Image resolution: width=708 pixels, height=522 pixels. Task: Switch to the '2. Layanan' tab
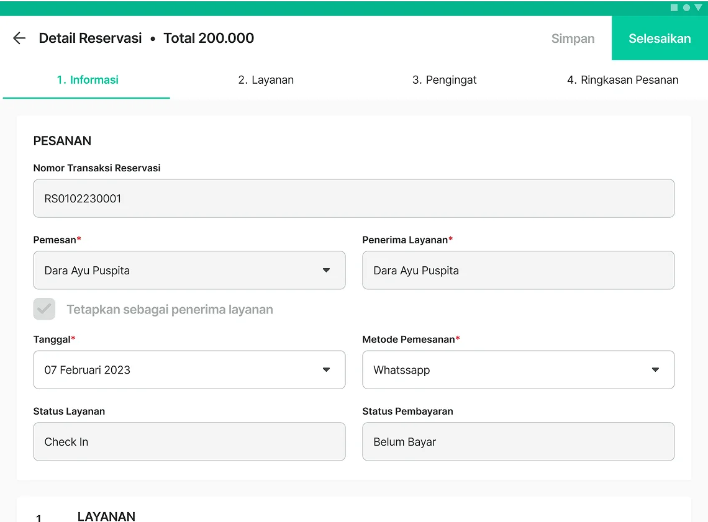click(266, 80)
